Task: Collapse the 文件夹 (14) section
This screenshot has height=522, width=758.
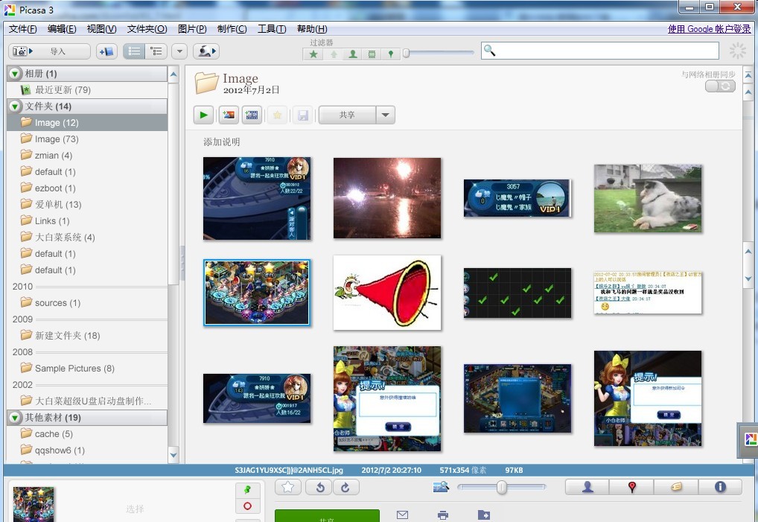Action: (15, 106)
